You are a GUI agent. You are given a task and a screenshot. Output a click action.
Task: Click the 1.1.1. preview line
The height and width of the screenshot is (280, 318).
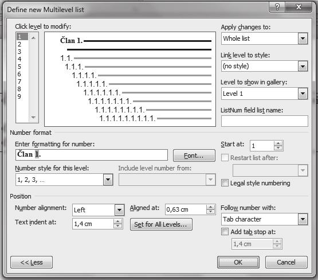coord(138,67)
